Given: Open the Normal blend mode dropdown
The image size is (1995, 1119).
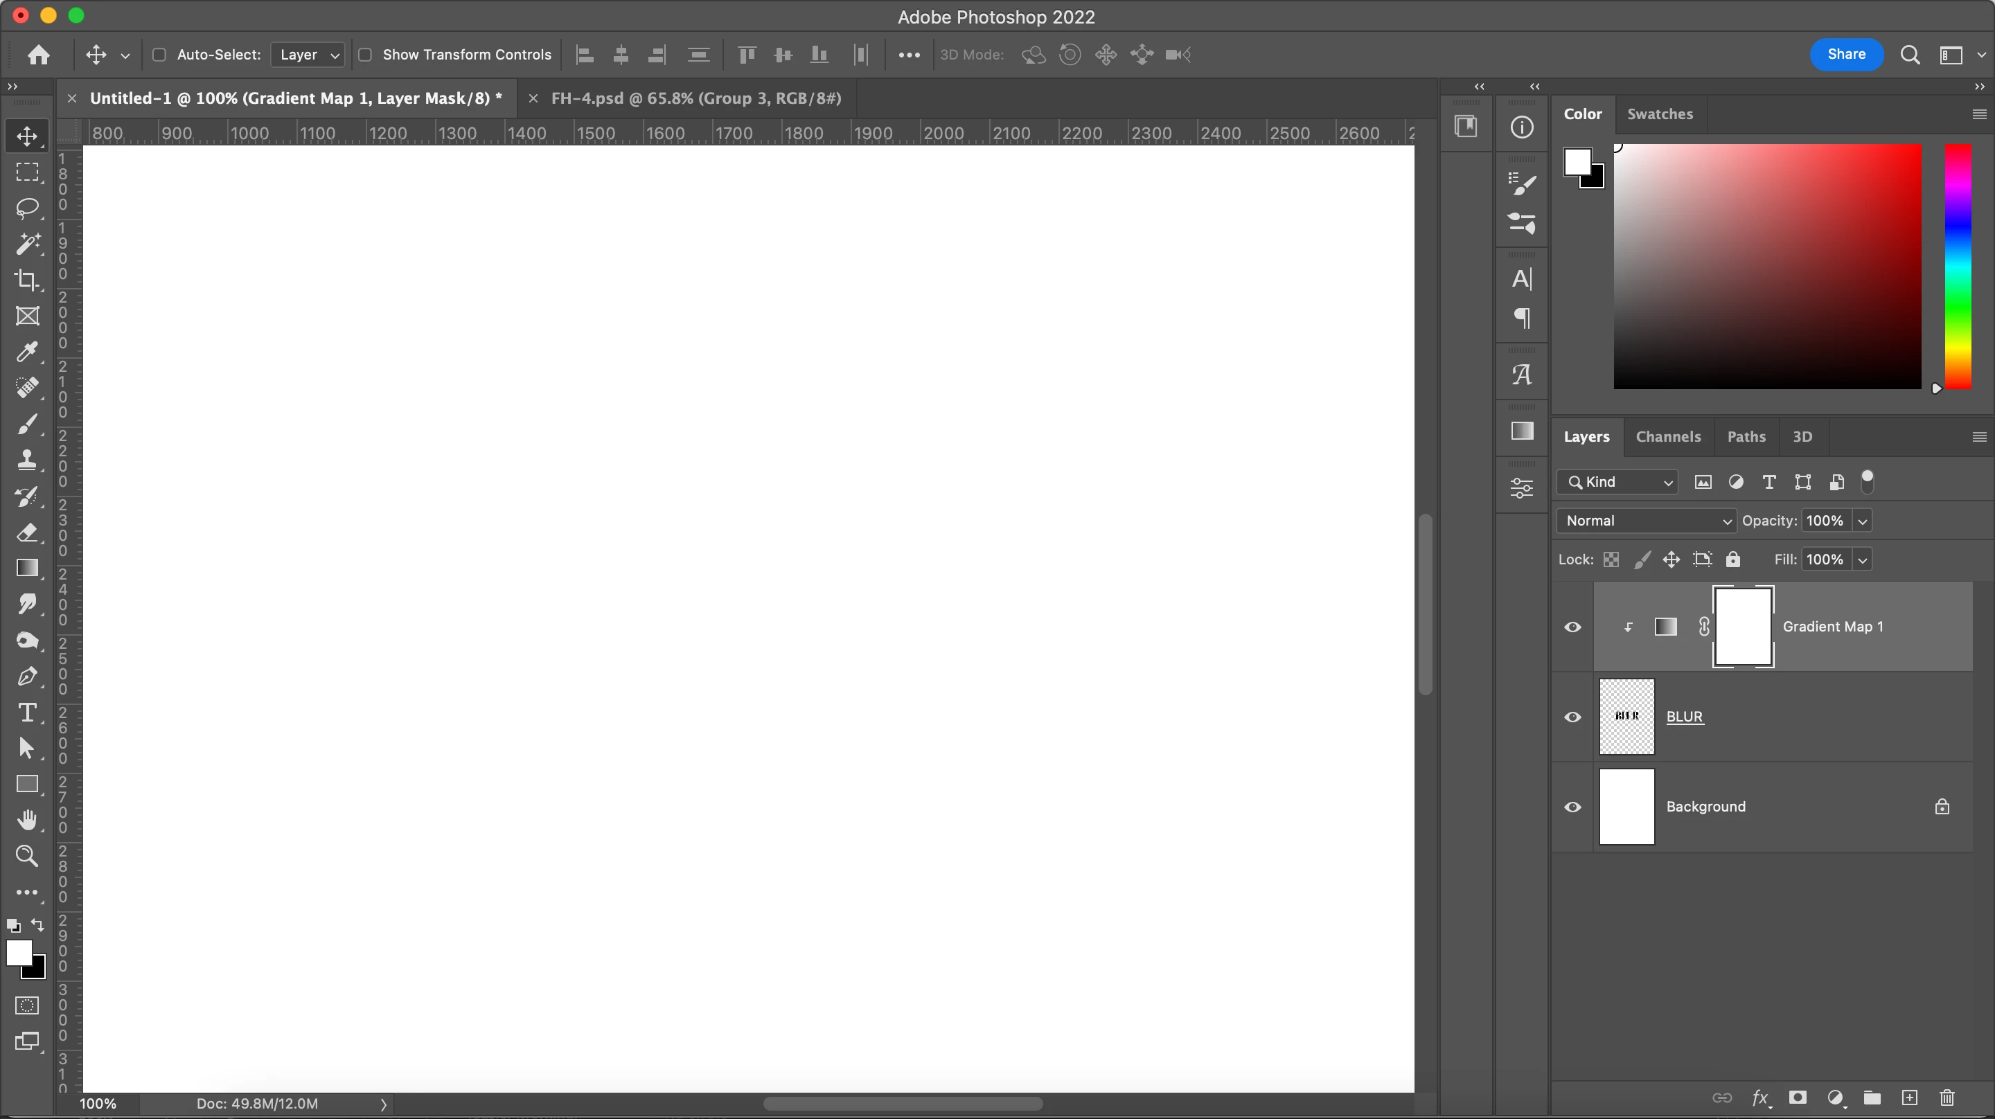Looking at the screenshot, I should [1647, 521].
